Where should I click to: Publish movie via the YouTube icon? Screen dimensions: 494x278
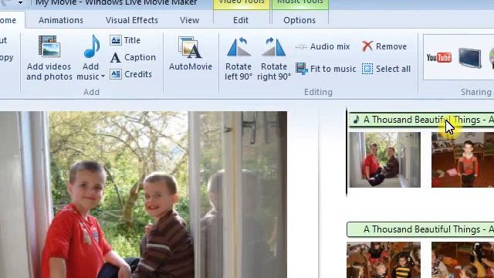click(439, 57)
